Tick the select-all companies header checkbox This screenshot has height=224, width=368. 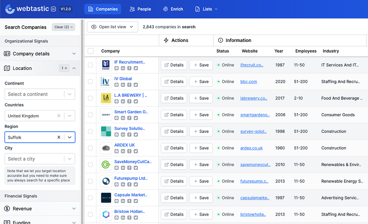[x=91, y=51]
